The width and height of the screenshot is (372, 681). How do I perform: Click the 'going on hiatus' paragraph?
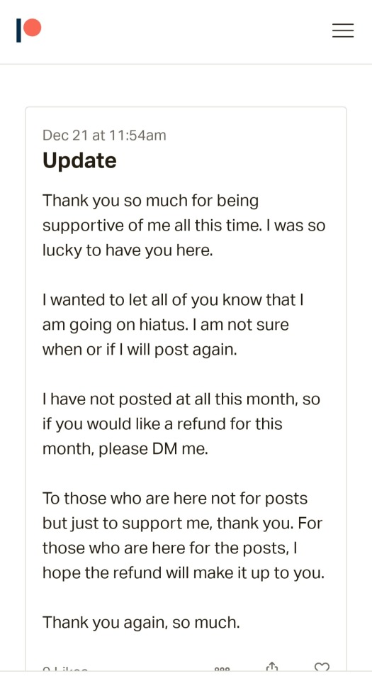(173, 324)
